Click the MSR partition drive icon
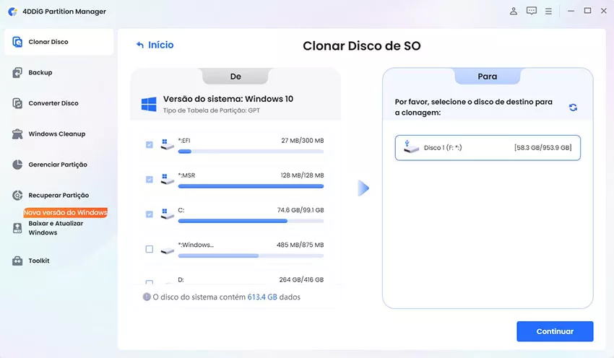This screenshot has width=614, height=358. (x=167, y=179)
